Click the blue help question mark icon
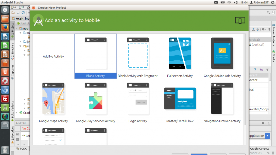 255,70
